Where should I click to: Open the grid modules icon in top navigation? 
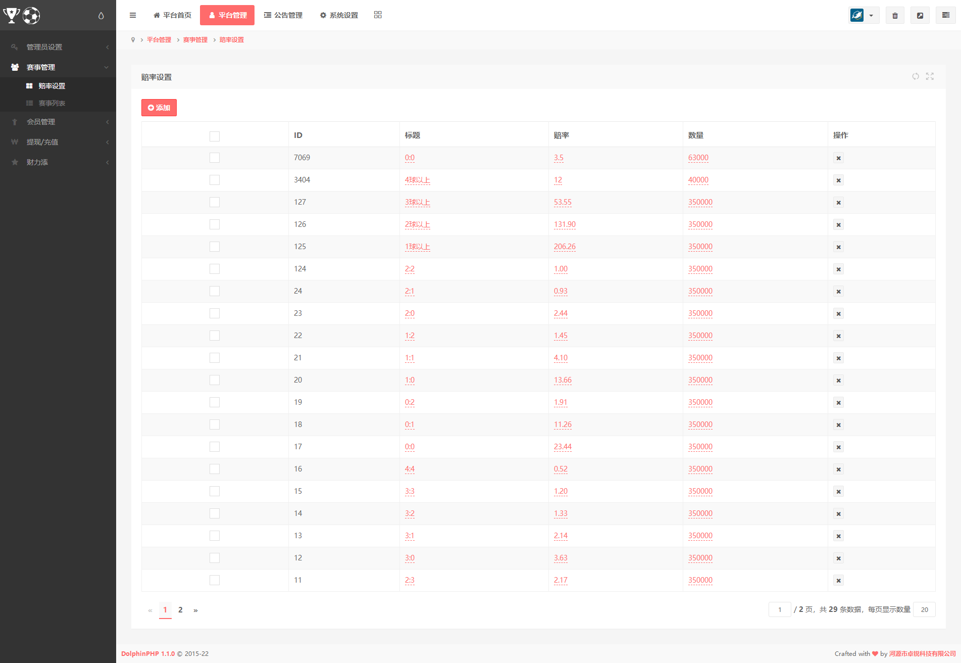click(x=378, y=15)
